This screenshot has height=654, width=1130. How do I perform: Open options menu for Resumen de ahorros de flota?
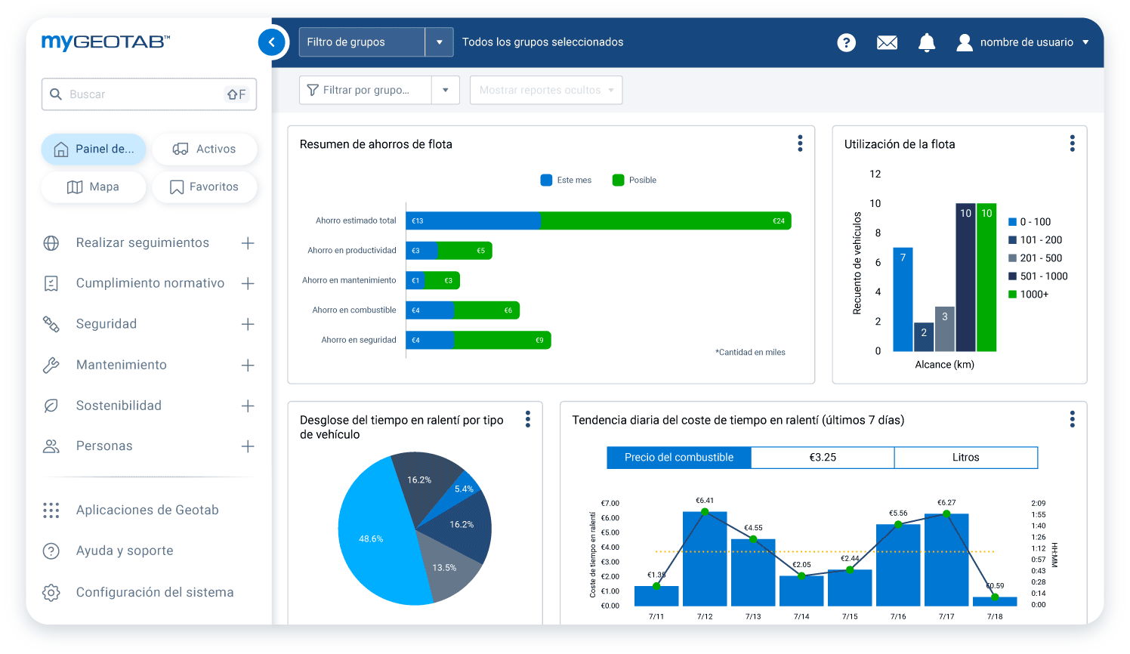tap(800, 143)
